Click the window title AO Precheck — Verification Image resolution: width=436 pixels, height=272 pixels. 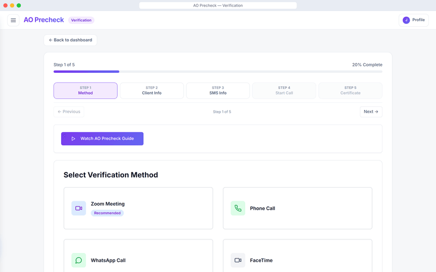(217, 5)
